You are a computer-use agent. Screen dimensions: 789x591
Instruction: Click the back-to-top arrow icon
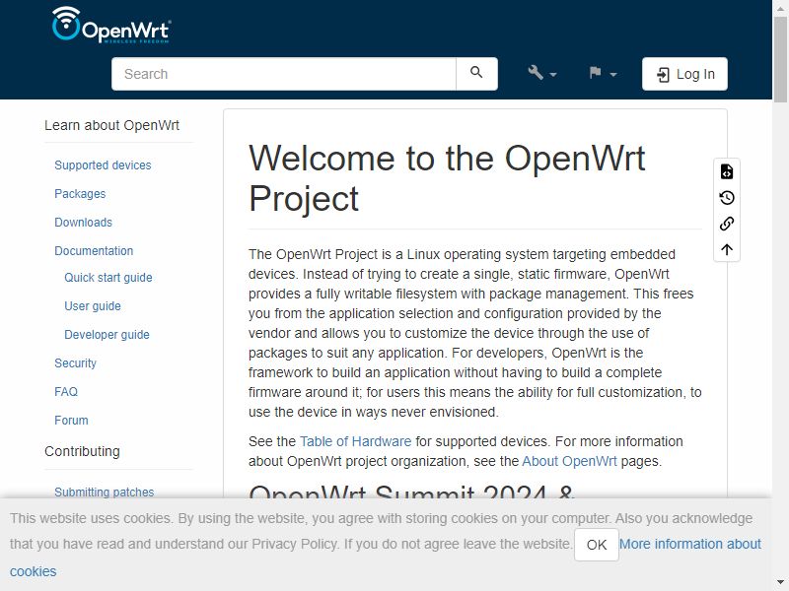(727, 249)
